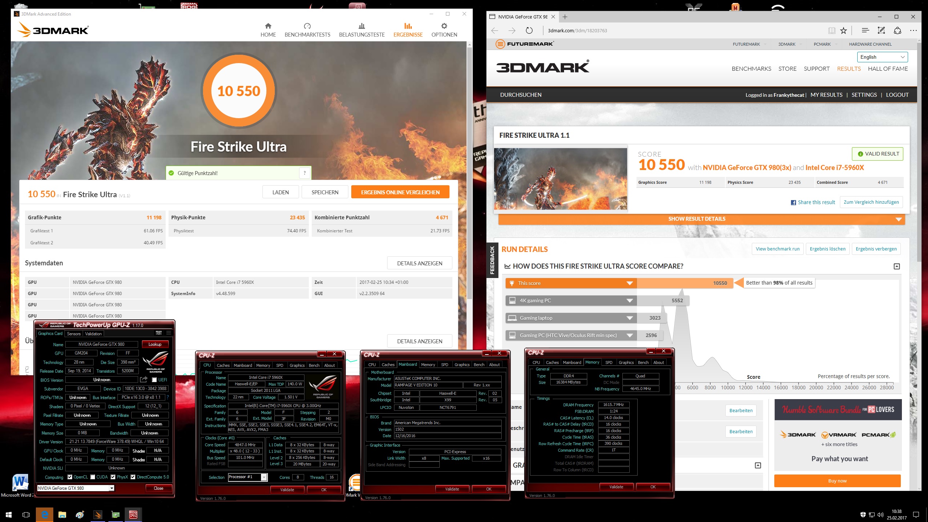Click Systemdaten DETAILS ANZEIGEN button
This screenshot has height=522, width=928.
pyautogui.click(x=419, y=264)
